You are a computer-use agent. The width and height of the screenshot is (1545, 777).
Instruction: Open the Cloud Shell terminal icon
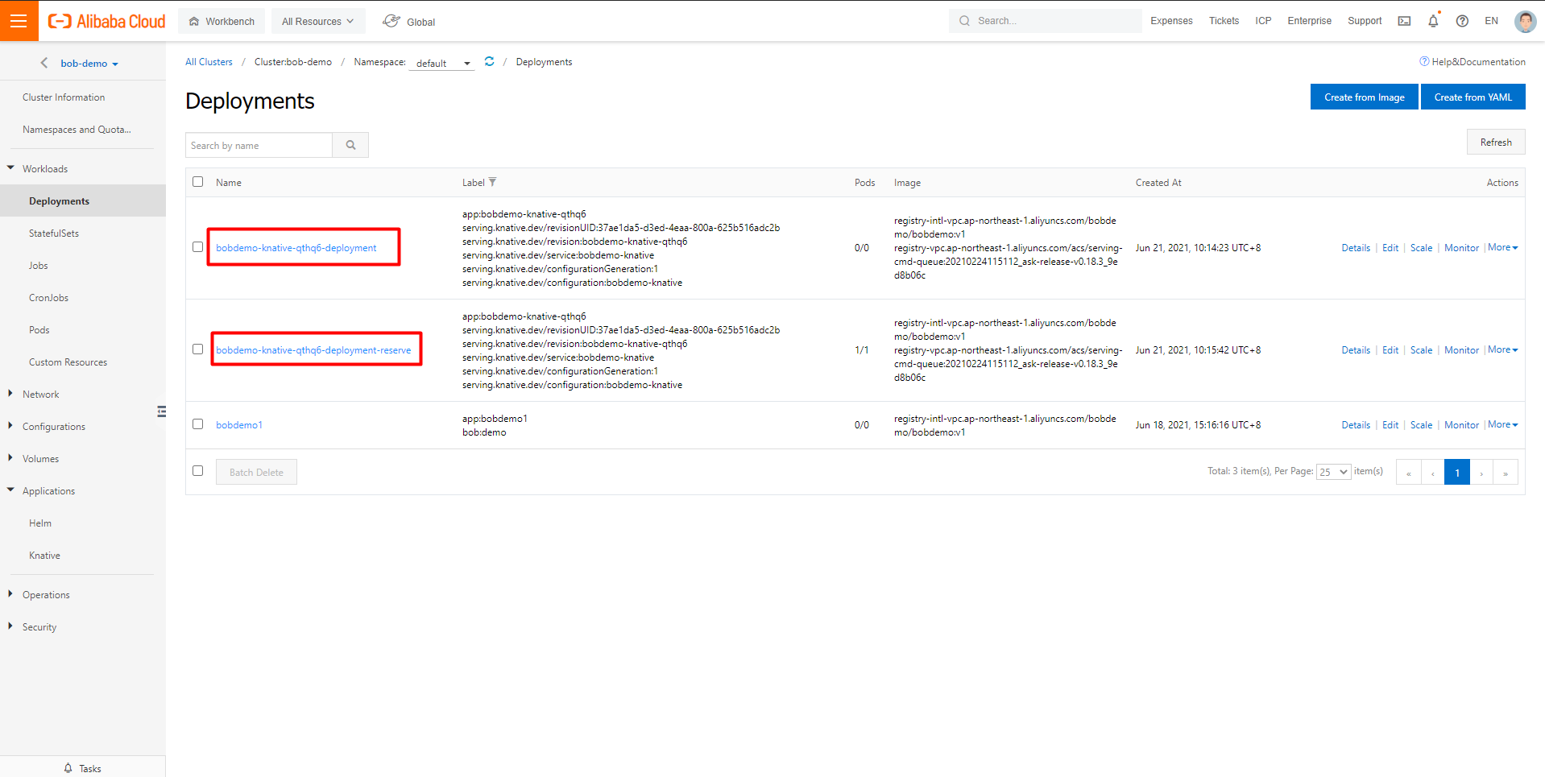(x=1404, y=21)
